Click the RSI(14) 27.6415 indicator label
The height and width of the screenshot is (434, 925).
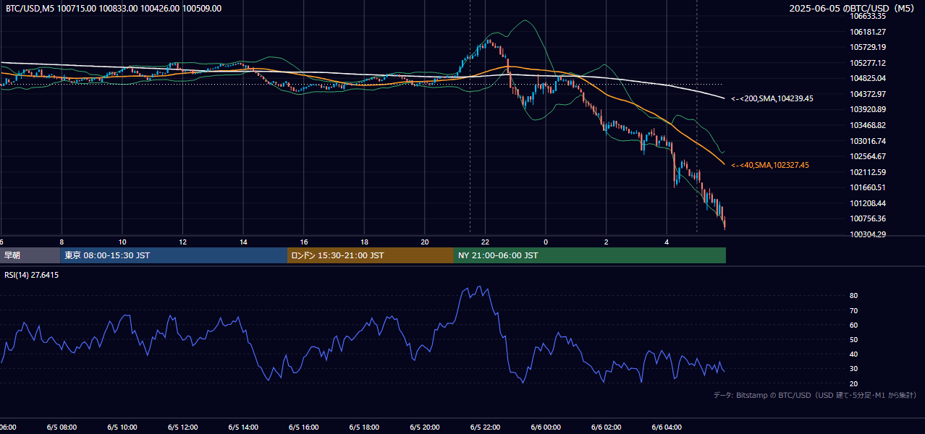tap(32, 275)
